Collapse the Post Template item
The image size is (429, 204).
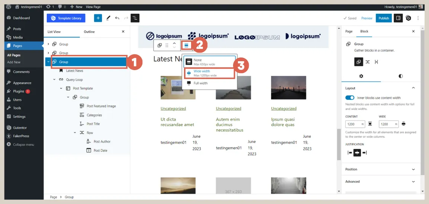[61, 89]
